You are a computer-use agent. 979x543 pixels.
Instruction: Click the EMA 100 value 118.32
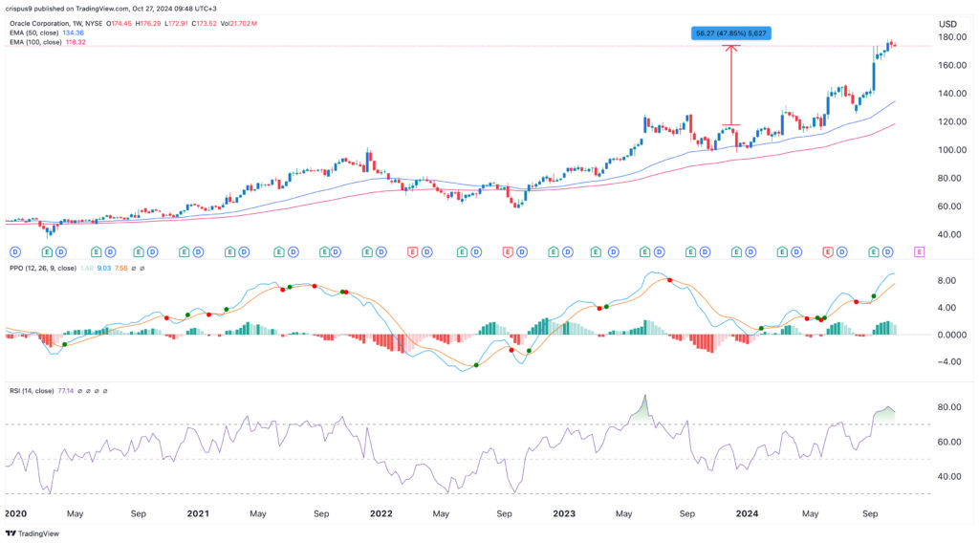pos(76,42)
